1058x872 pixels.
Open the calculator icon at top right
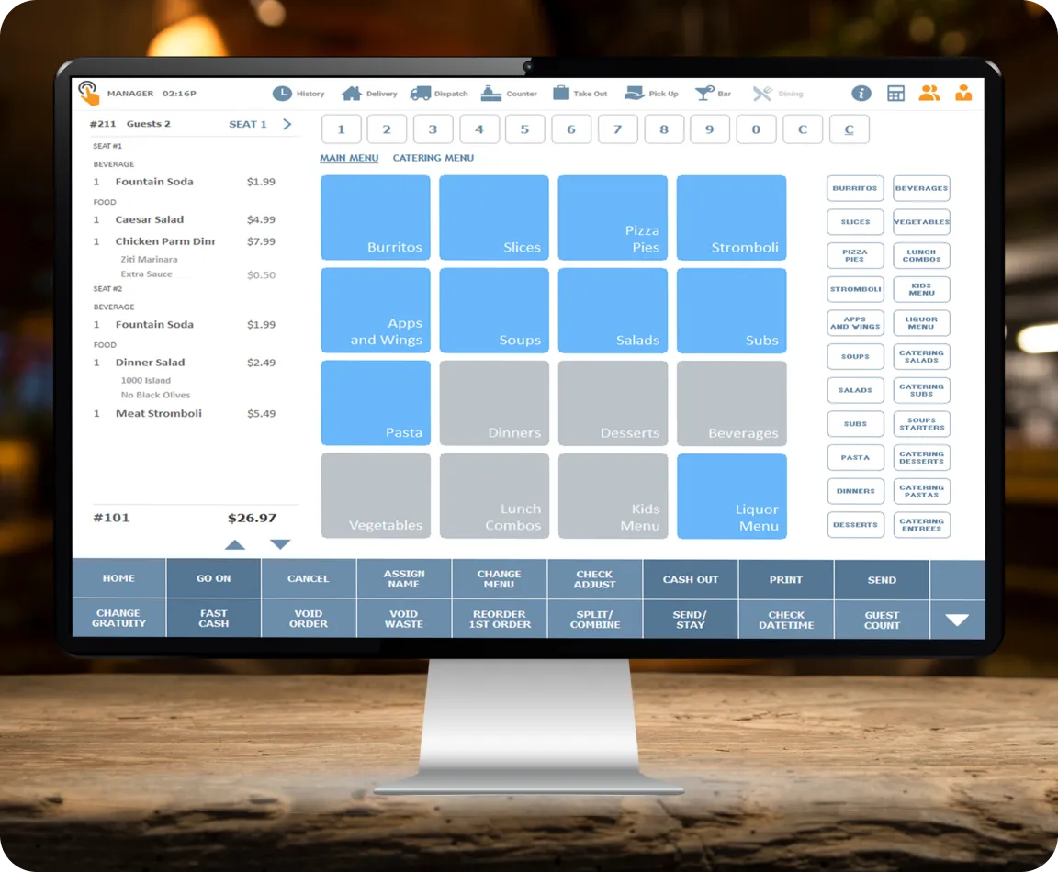click(x=895, y=94)
